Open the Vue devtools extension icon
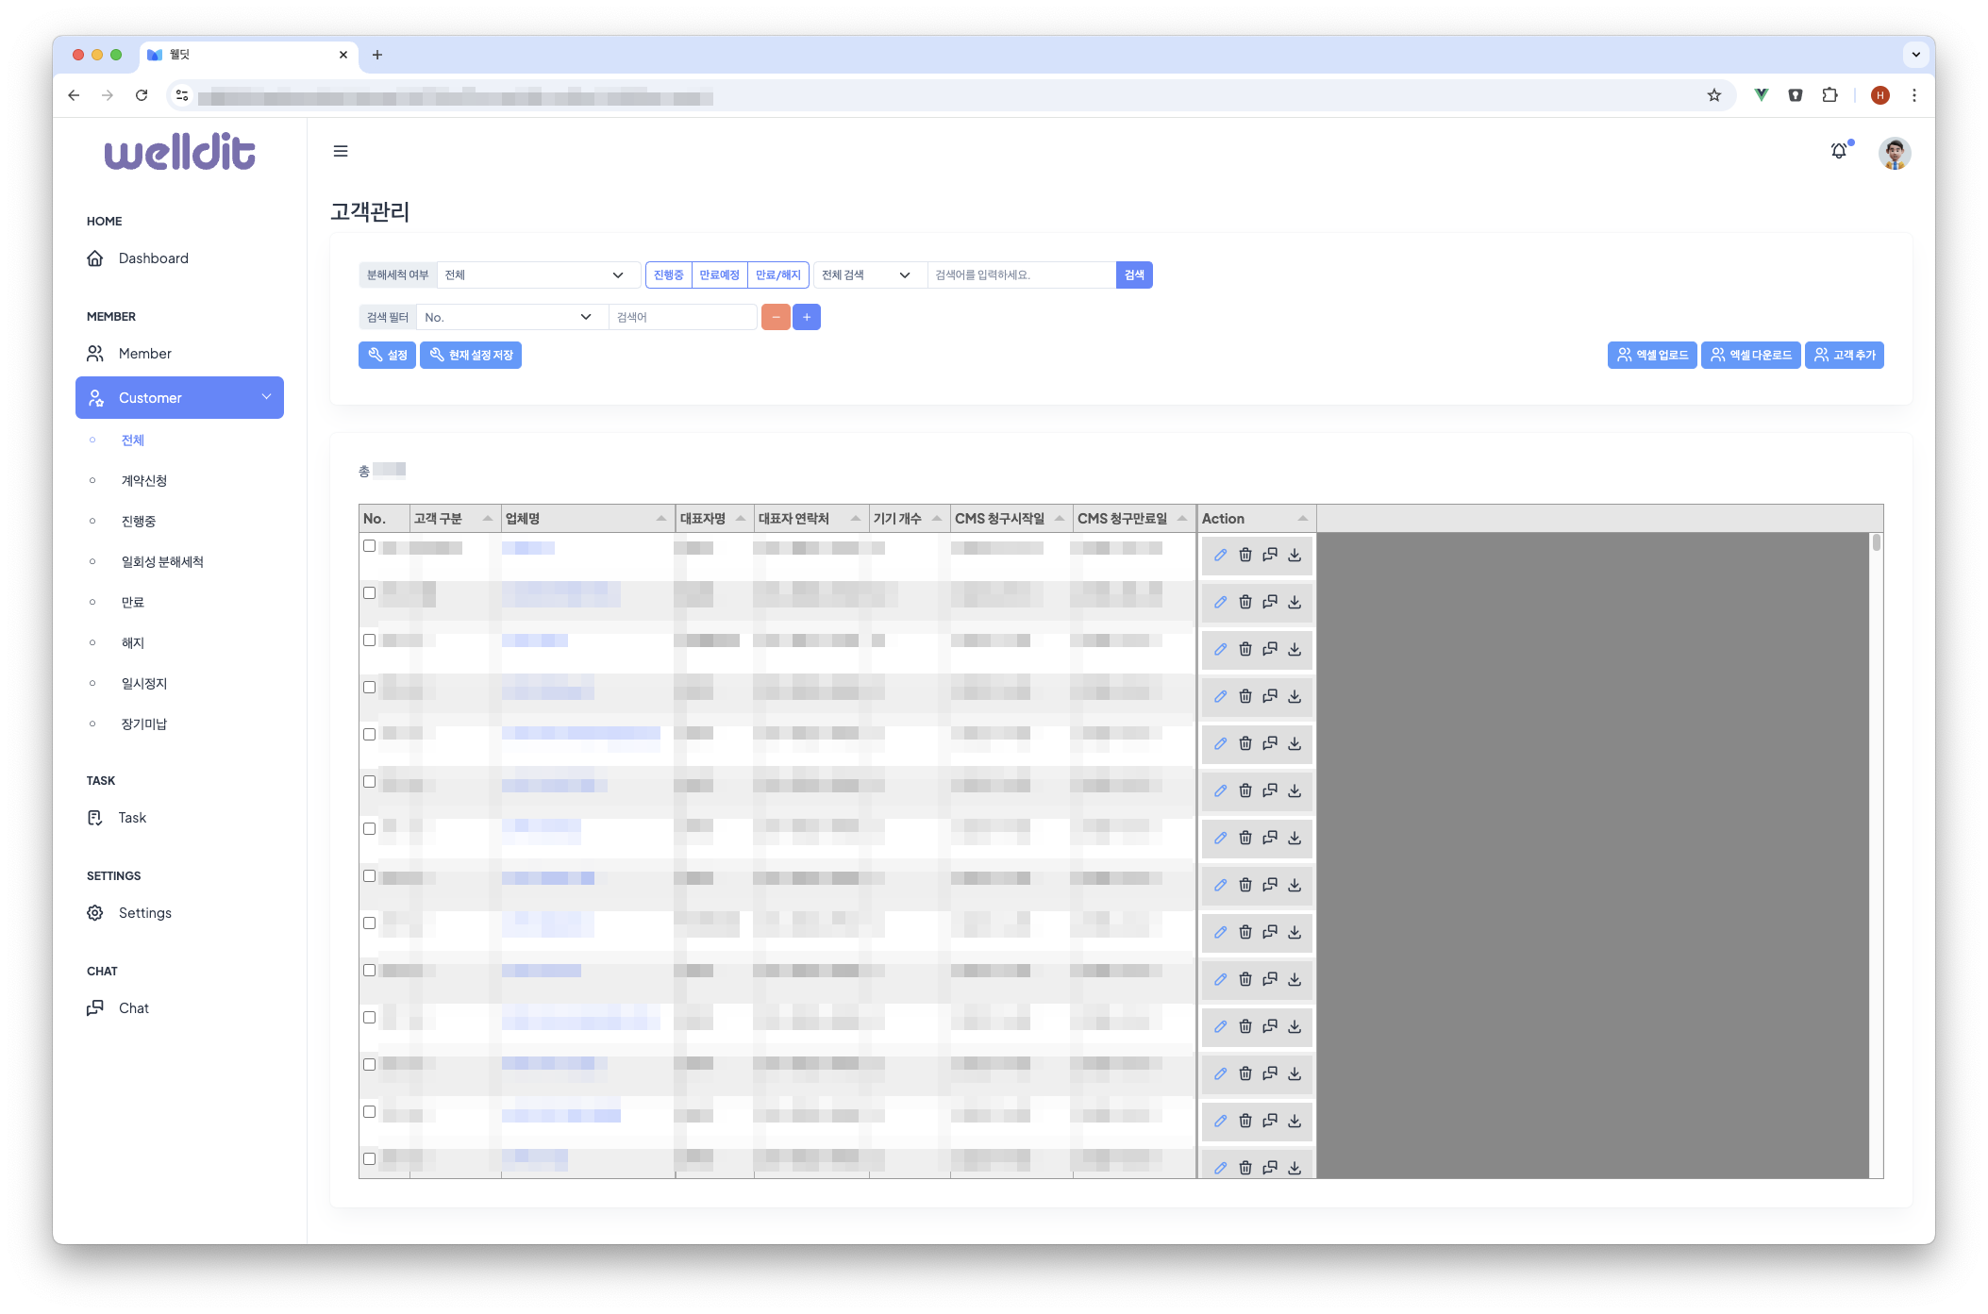Image resolution: width=1988 pixels, height=1314 pixels. pos(1762,95)
